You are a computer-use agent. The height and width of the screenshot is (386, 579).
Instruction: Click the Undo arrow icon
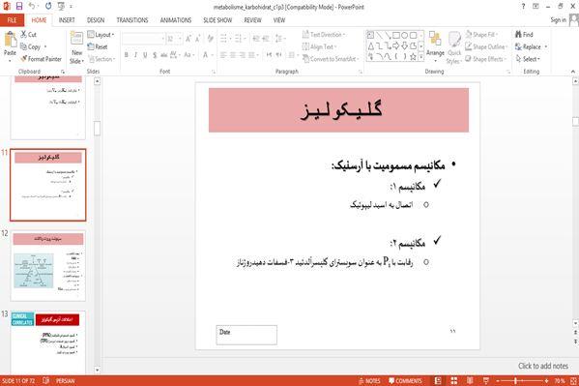pyautogui.click(x=32, y=6)
